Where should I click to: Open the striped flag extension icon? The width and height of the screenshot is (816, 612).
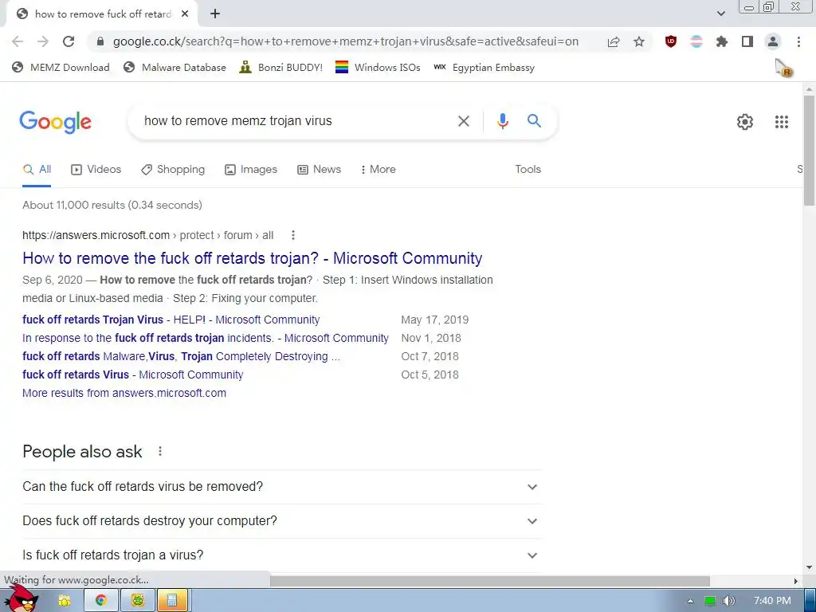696,41
